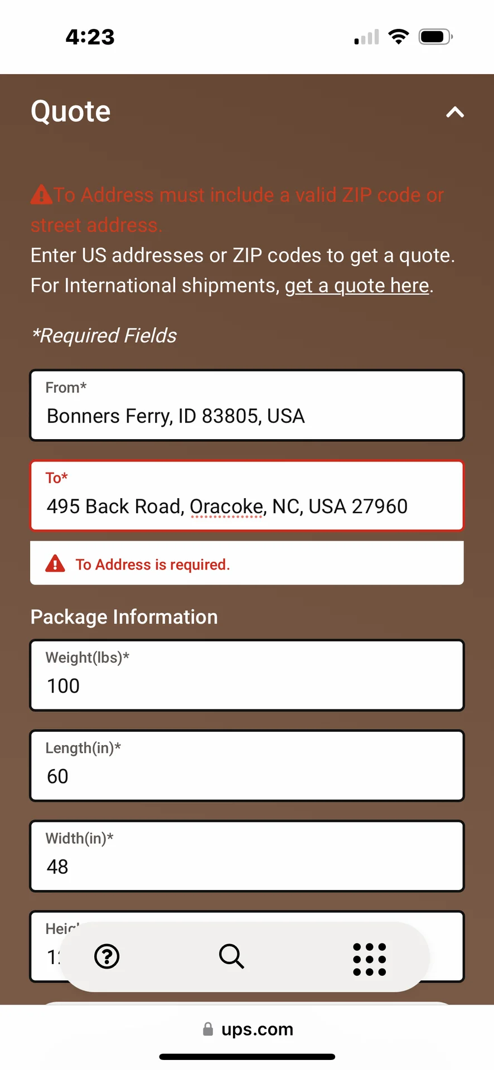Open the help question mark icon
Image resolution: width=494 pixels, height=1070 pixels.
[107, 956]
